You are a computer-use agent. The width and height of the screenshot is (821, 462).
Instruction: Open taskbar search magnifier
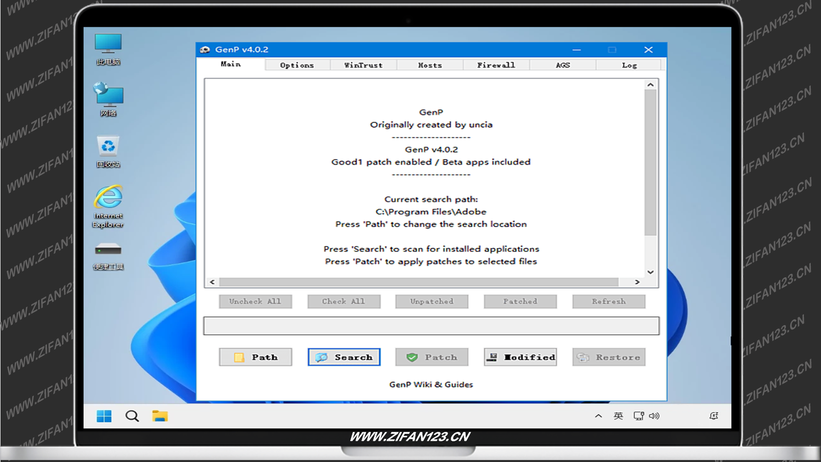click(x=132, y=416)
